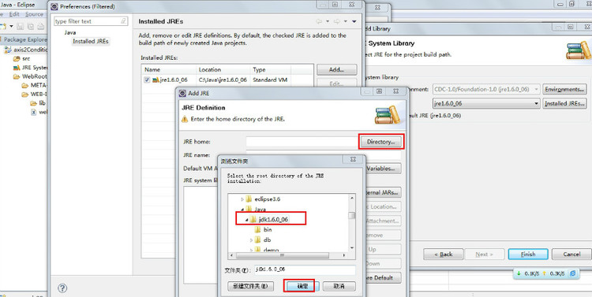
Task: Open Preferences help question mark icon
Action: pos(62,288)
